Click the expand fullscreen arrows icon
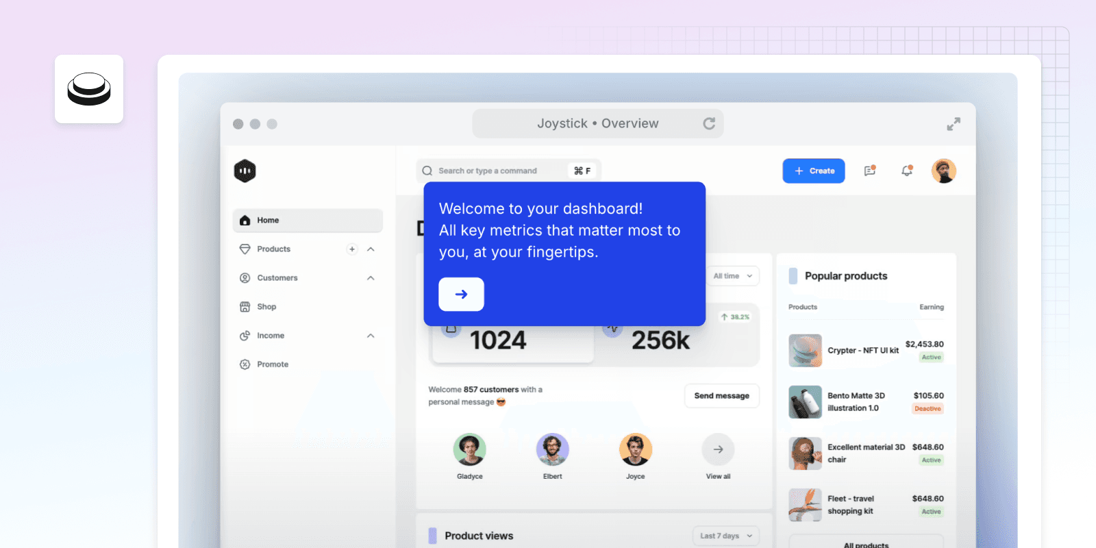 click(x=954, y=124)
